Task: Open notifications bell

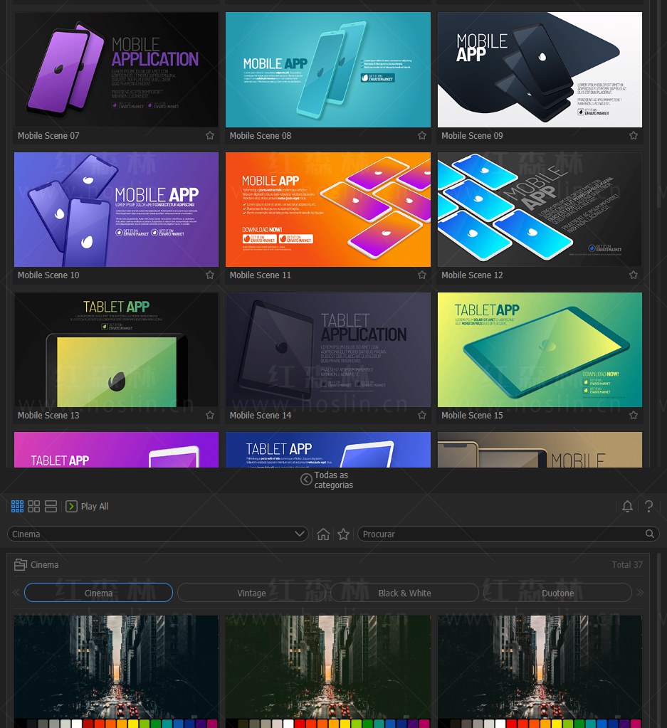Action: tap(627, 506)
